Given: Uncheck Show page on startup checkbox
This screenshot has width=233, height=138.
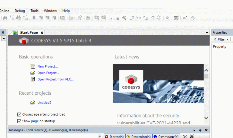Looking at the screenshot, I should (19, 121).
